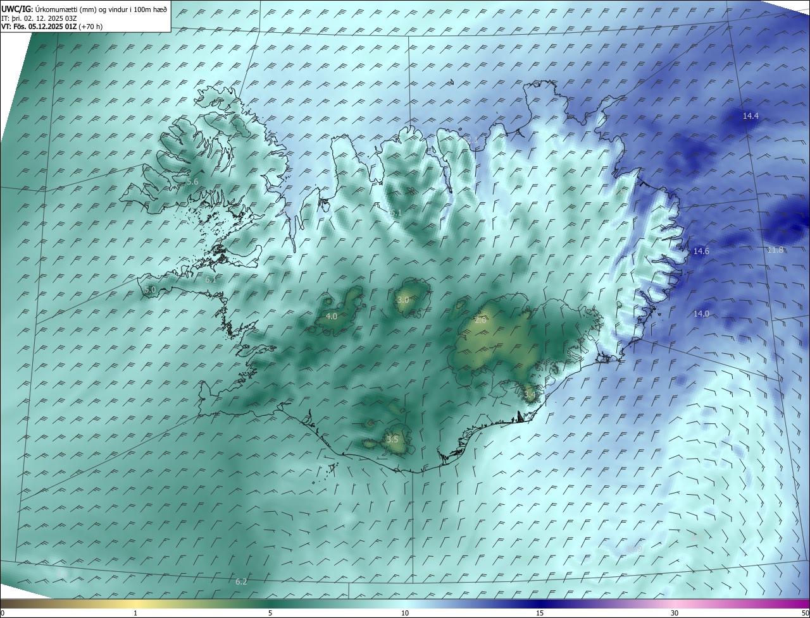Click the 3.0 value label
The width and height of the screenshot is (810, 618).
point(403,300)
